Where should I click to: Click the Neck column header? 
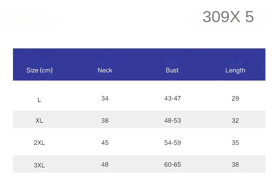tap(105, 70)
